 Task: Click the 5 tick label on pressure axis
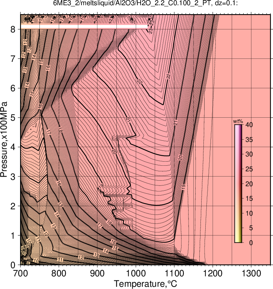(x=13, y=118)
